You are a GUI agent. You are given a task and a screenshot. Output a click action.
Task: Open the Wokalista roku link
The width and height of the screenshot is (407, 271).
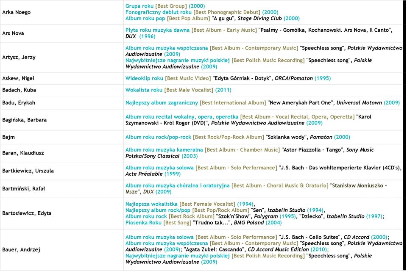pyautogui.click(x=144, y=90)
